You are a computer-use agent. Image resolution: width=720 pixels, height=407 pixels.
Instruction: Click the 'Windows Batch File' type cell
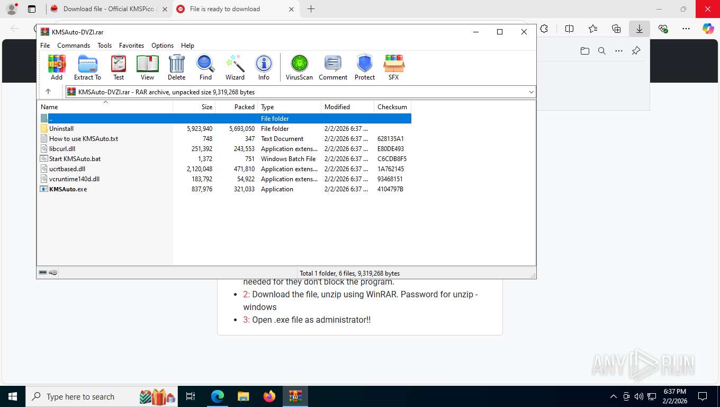[288, 158]
